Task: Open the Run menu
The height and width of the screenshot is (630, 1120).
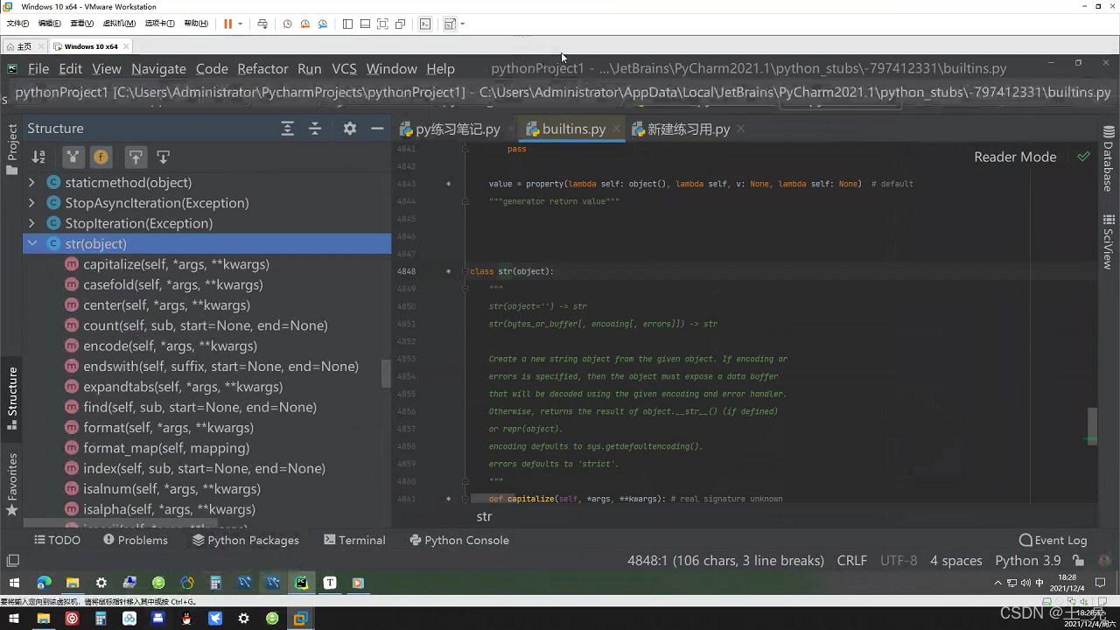Action: point(310,68)
